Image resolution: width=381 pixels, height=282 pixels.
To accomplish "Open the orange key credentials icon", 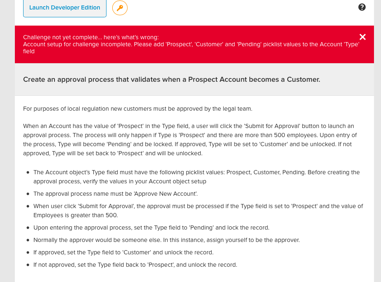I will [120, 8].
